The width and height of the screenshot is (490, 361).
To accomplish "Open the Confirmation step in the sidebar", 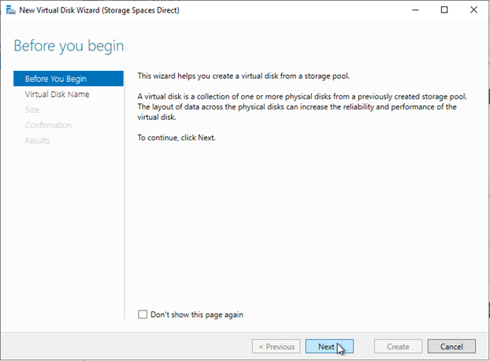I will click(48, 125).
